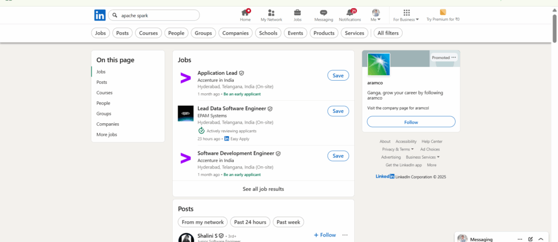
Task: Filter results by Companies pill
Action: 235,33
